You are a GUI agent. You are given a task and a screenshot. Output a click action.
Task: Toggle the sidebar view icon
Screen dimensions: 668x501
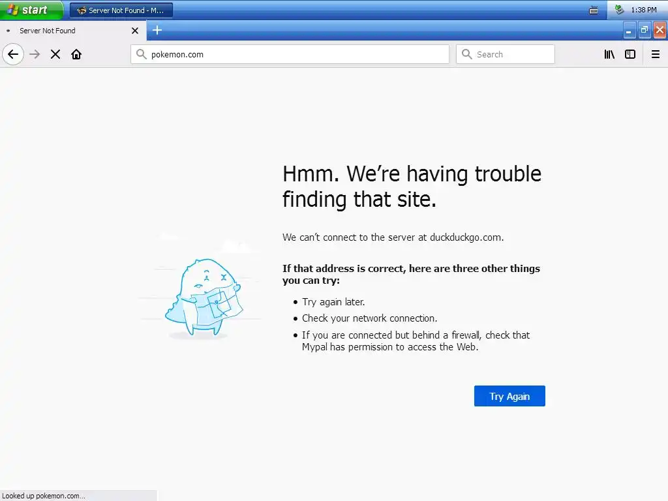point(630,54)
